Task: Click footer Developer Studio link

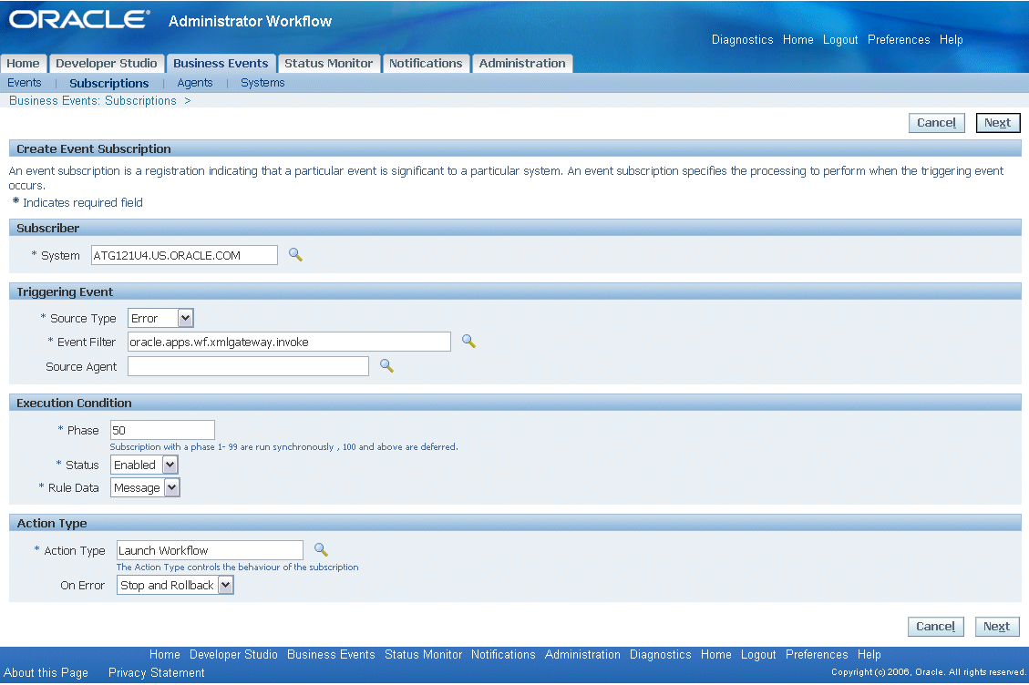Action: click(233, 655)
